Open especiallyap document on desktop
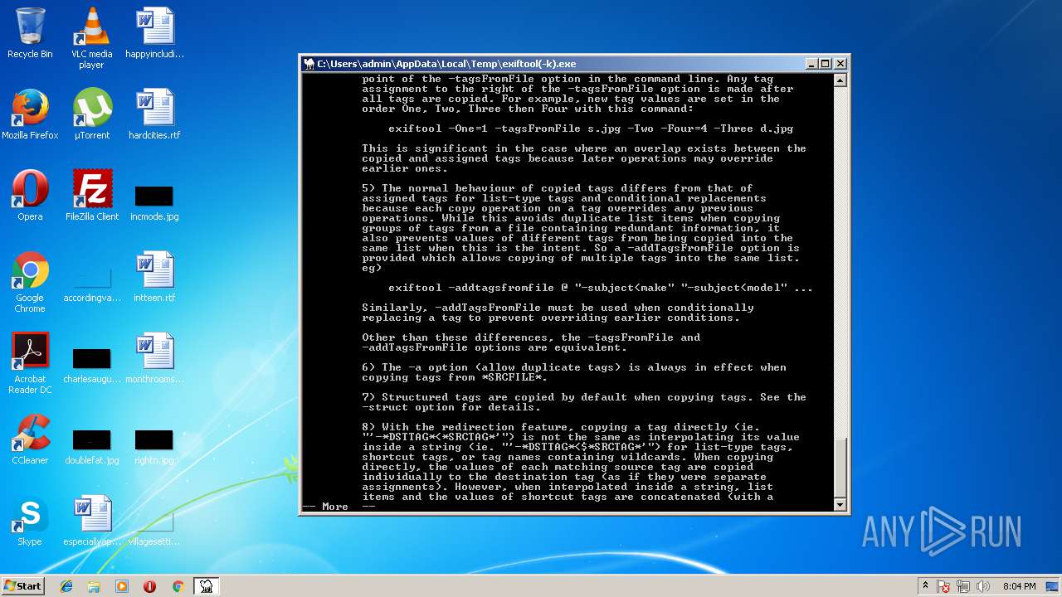 (x=91, y=521)
